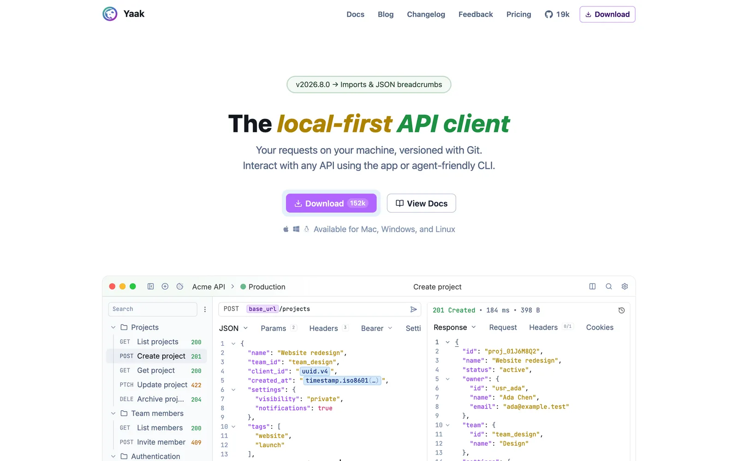Fold response line 5 owner object

tap(447, 379)
